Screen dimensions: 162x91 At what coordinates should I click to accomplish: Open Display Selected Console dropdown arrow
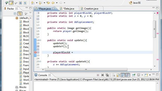[x=142, y=75]
